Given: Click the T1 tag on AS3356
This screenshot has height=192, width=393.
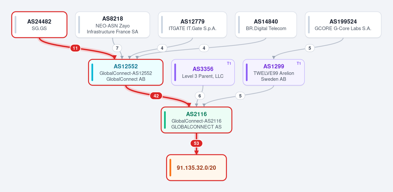Looking at the screenshot, I should [x=229, y=63].
